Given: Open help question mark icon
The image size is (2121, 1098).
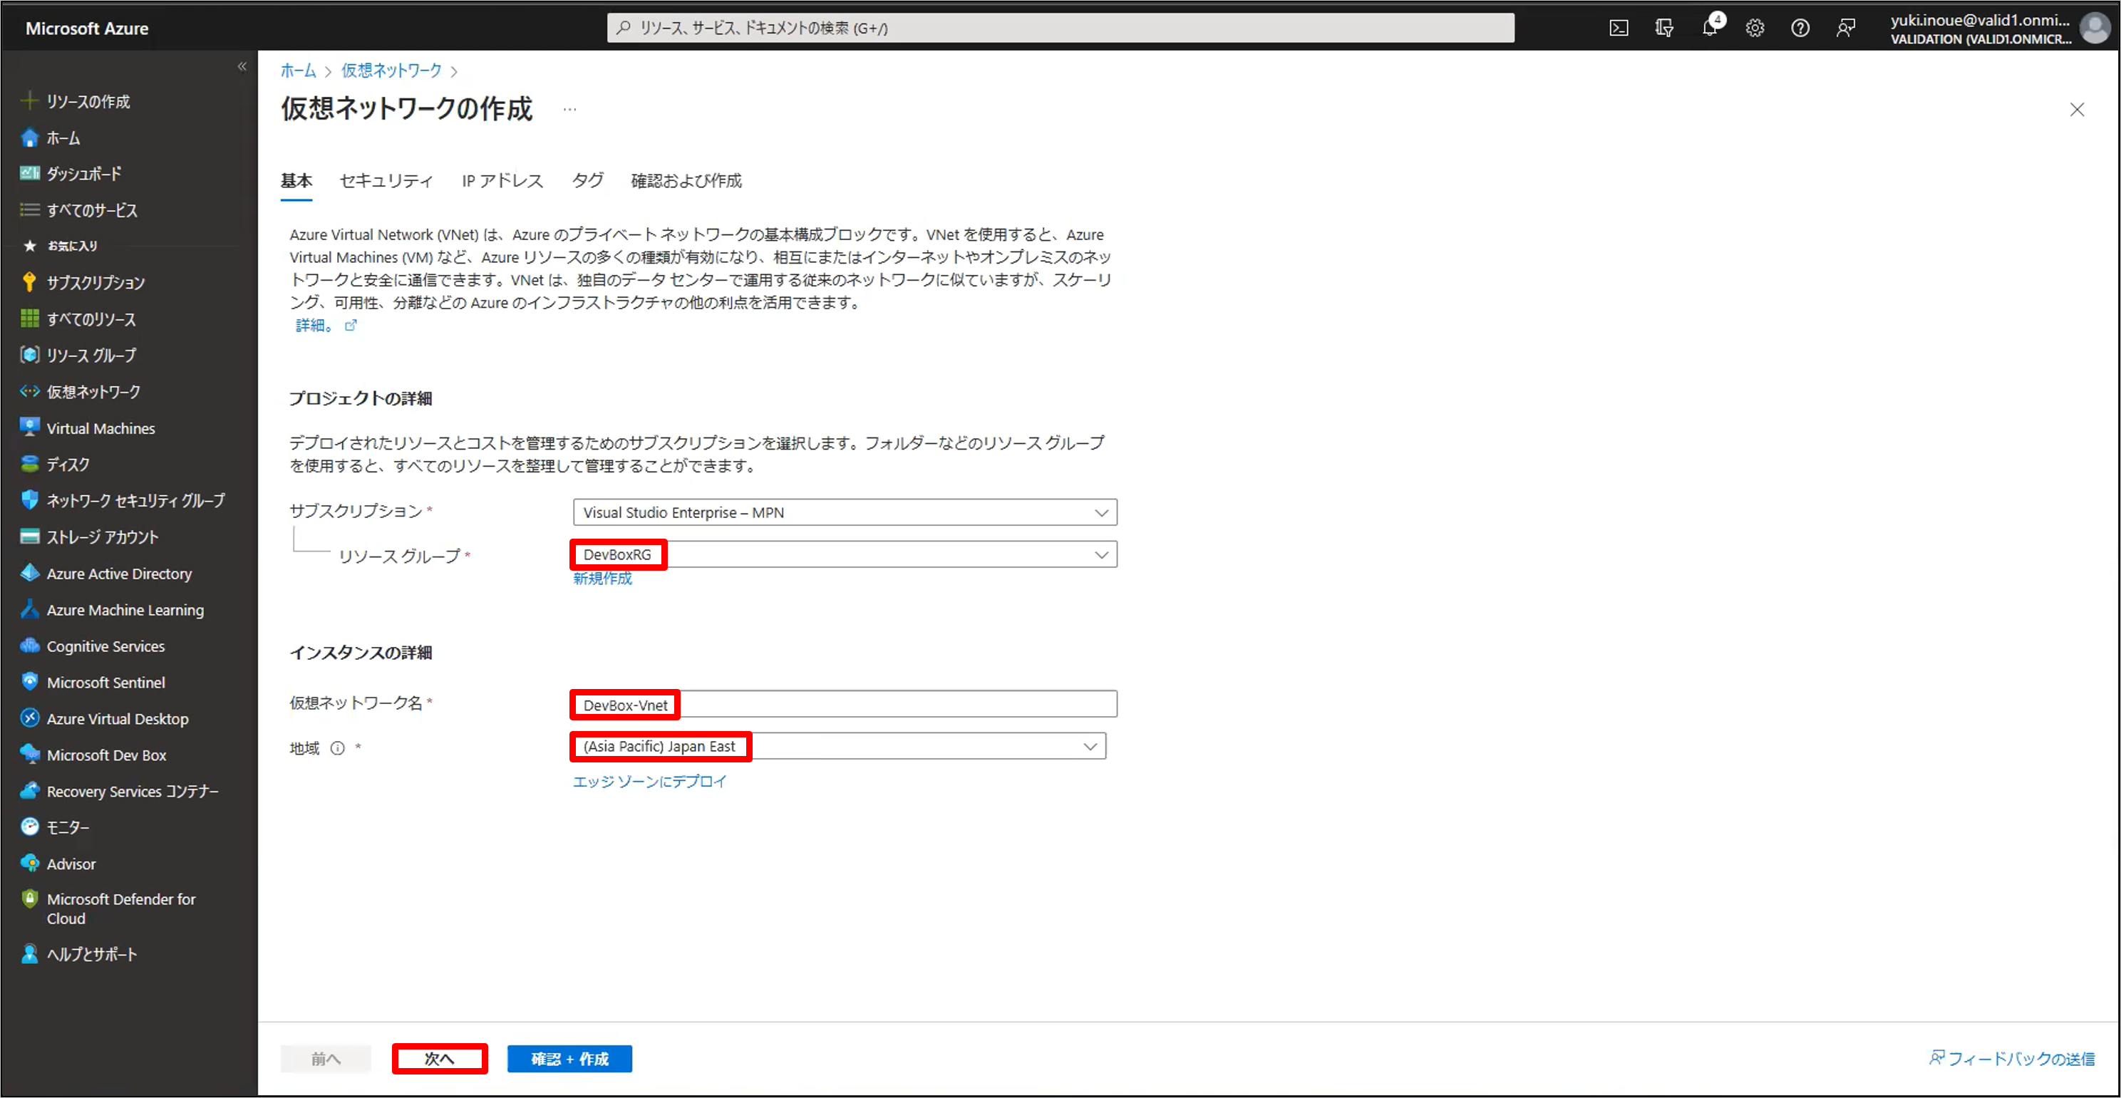Looking at the screenshot, I should [1800, 28].
